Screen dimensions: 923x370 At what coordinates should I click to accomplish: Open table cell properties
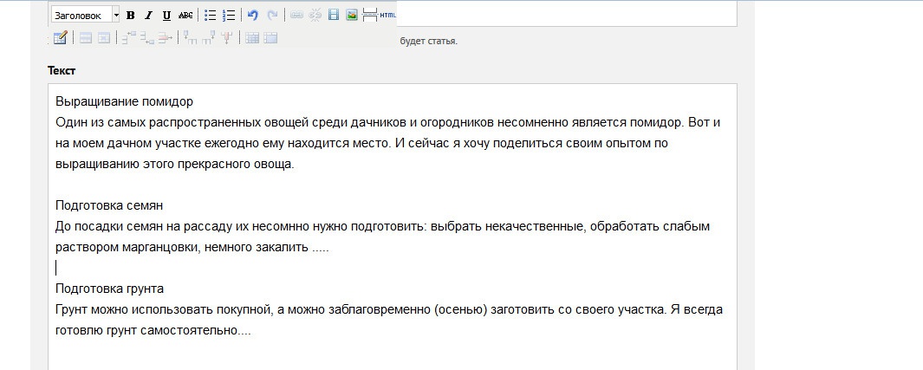(104, 38)
